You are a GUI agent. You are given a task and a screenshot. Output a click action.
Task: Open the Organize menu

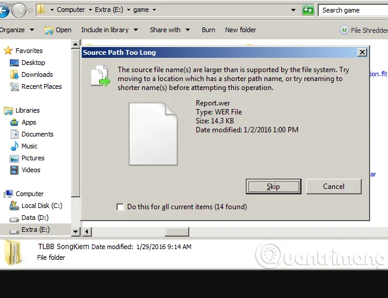pos(17,30)
